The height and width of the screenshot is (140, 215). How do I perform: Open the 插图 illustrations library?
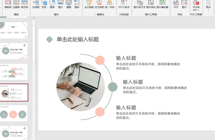point(69,4)
